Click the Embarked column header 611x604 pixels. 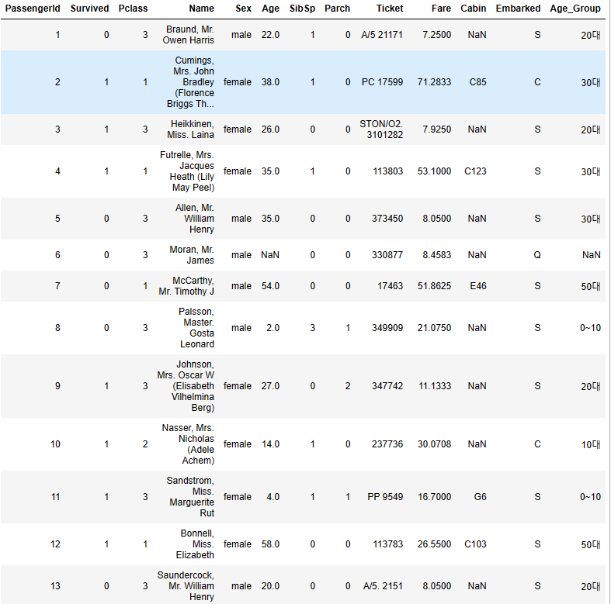tap(519, 9)
